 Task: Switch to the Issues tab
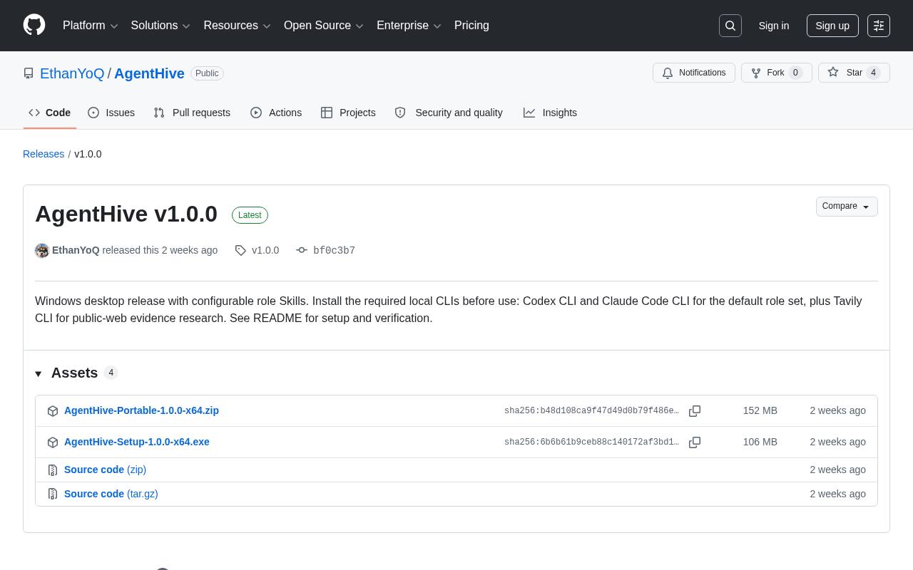[111, 113]
